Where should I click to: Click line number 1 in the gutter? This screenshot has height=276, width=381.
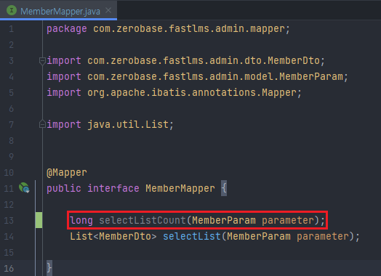click(11, 29)
